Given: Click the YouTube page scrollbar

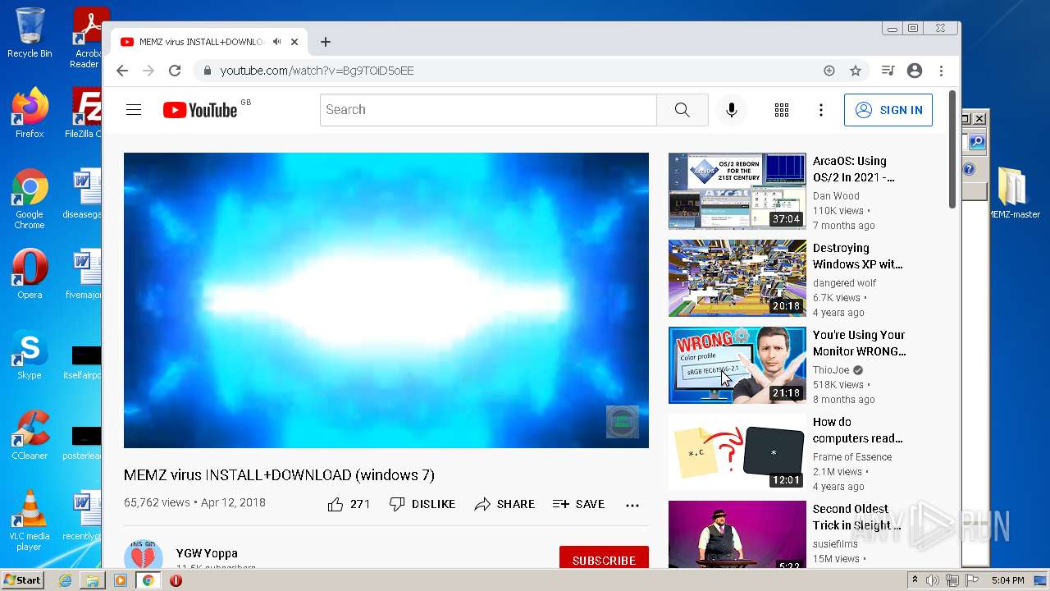Looking at the screenshot, I should (x=952, y=149).
